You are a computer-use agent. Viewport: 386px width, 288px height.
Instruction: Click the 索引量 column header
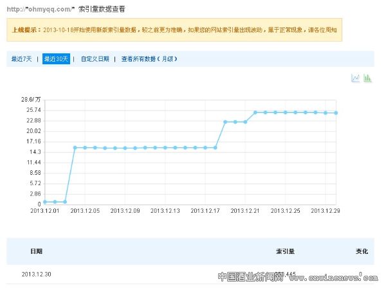(285, 251)
